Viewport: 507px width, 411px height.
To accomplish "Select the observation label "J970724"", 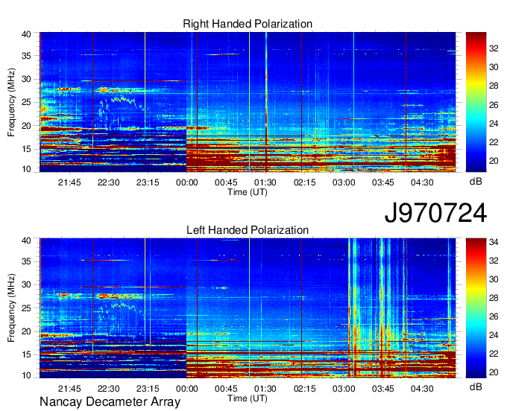I will [x=435, y=213].
